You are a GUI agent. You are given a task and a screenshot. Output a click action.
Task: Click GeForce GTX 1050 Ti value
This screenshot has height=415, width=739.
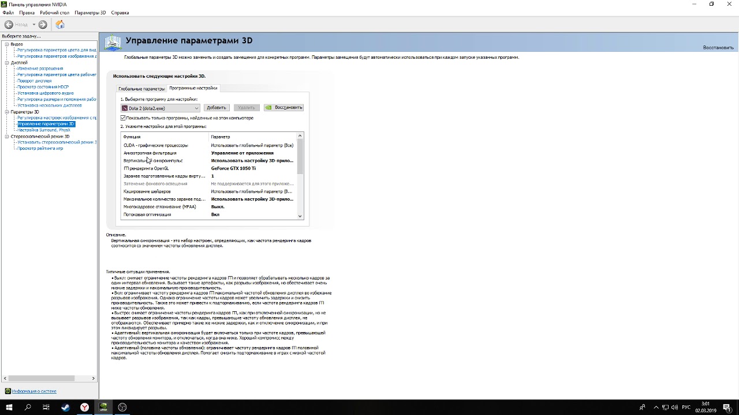coord(233,168)
